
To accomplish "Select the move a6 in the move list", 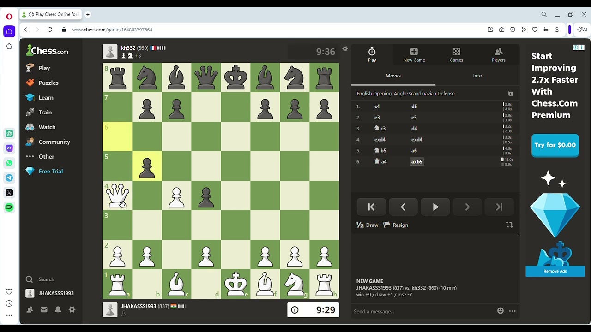I will point(414,150).
